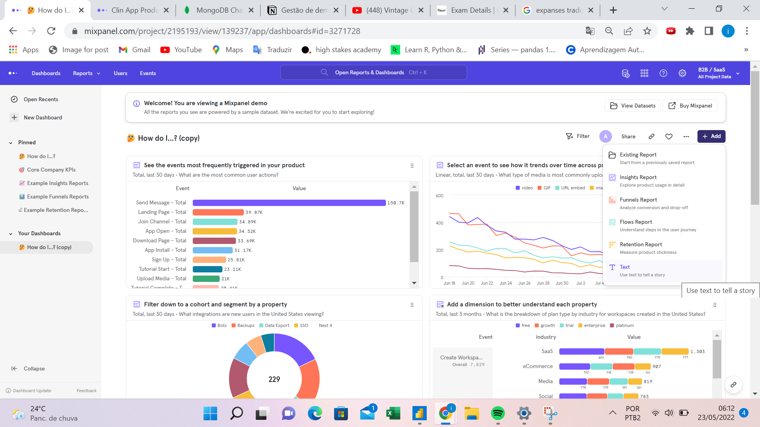Screen dimensions: 760x427
Task: Open B2B / SaaS project switcher dropdown
Action: coord(718,73)
